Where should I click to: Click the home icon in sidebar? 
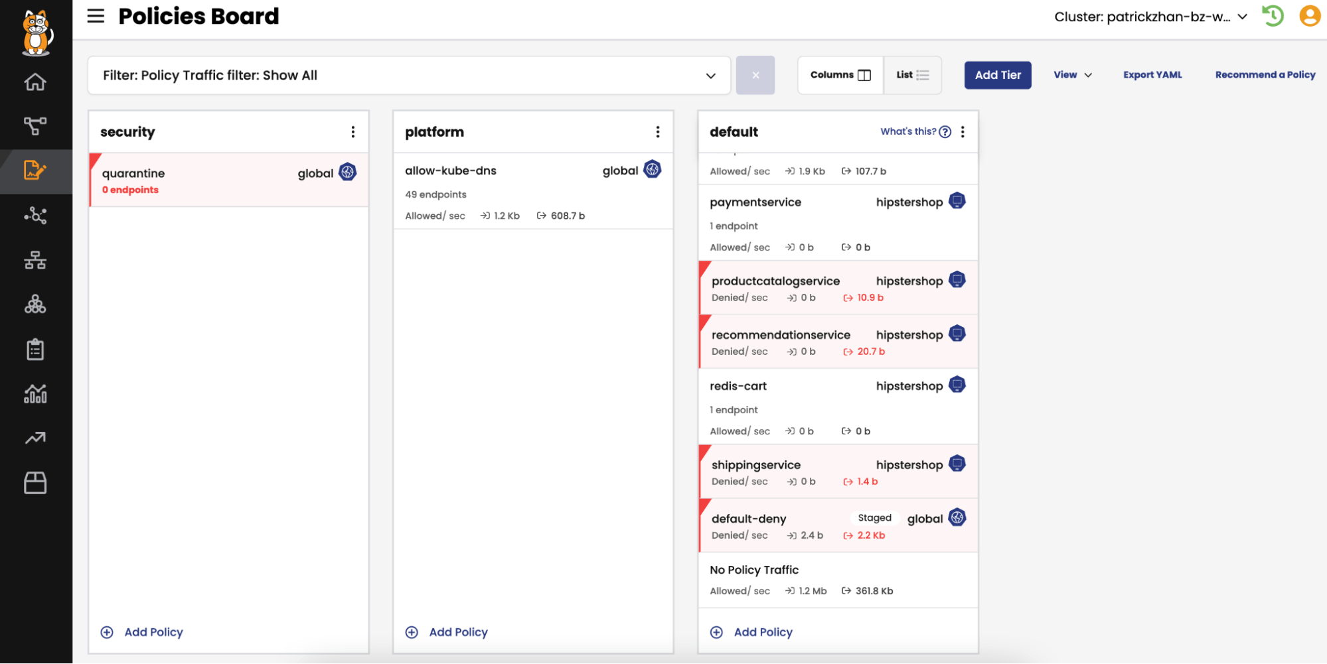(35, 82)
